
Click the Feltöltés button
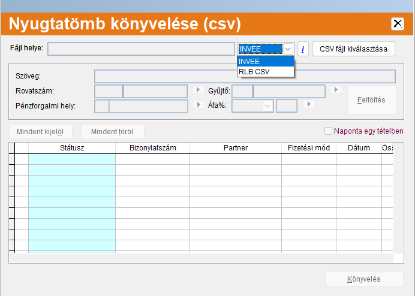372,99
